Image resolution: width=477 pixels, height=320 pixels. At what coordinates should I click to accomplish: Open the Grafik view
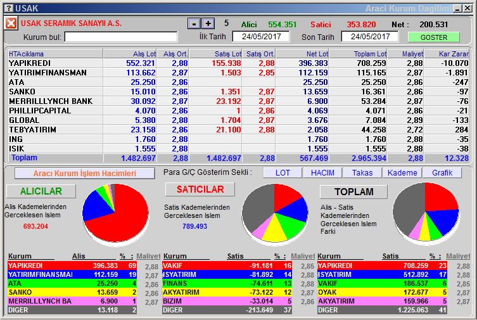[442, 173]
